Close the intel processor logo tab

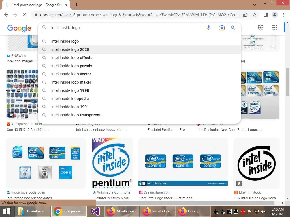point(66,5)
